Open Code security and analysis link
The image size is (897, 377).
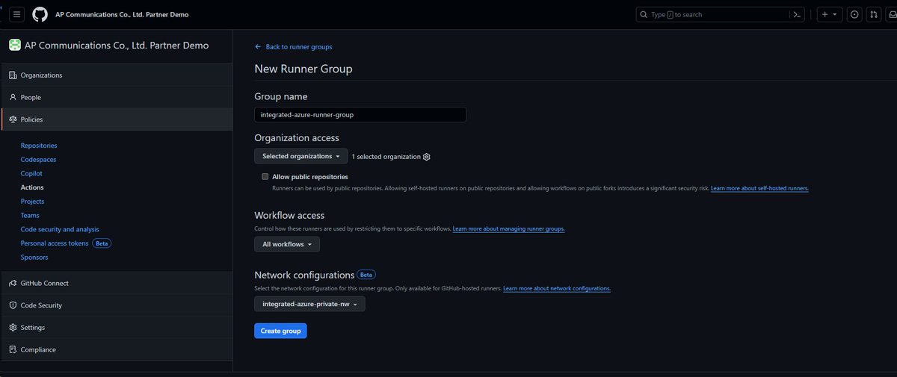coord(60,229)
